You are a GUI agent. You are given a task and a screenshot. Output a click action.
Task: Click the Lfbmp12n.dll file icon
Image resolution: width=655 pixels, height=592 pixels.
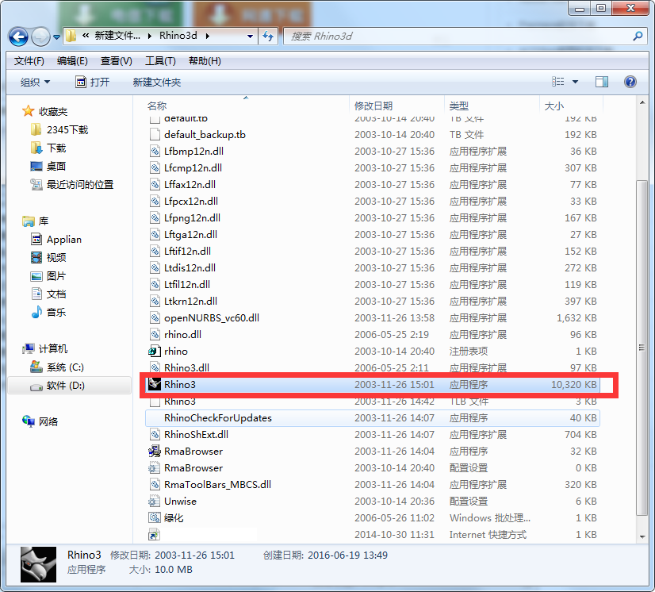click(155, 151)
